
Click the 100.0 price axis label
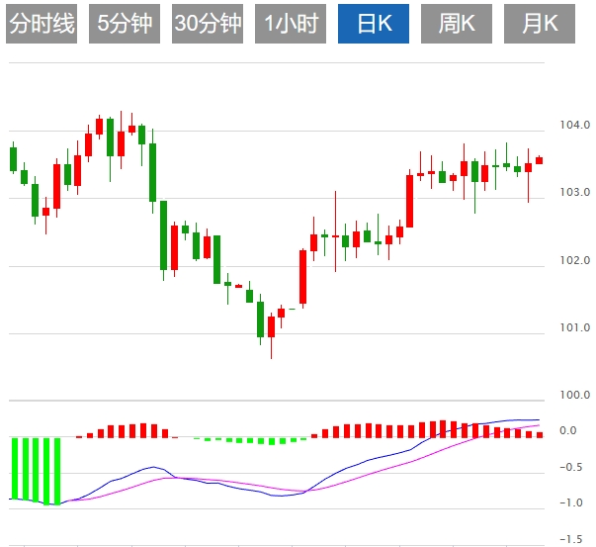pos(568,395)
